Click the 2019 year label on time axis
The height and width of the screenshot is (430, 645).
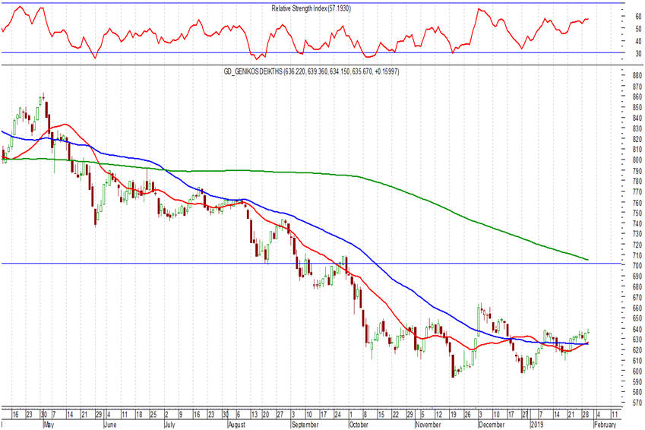coord(537,425)
